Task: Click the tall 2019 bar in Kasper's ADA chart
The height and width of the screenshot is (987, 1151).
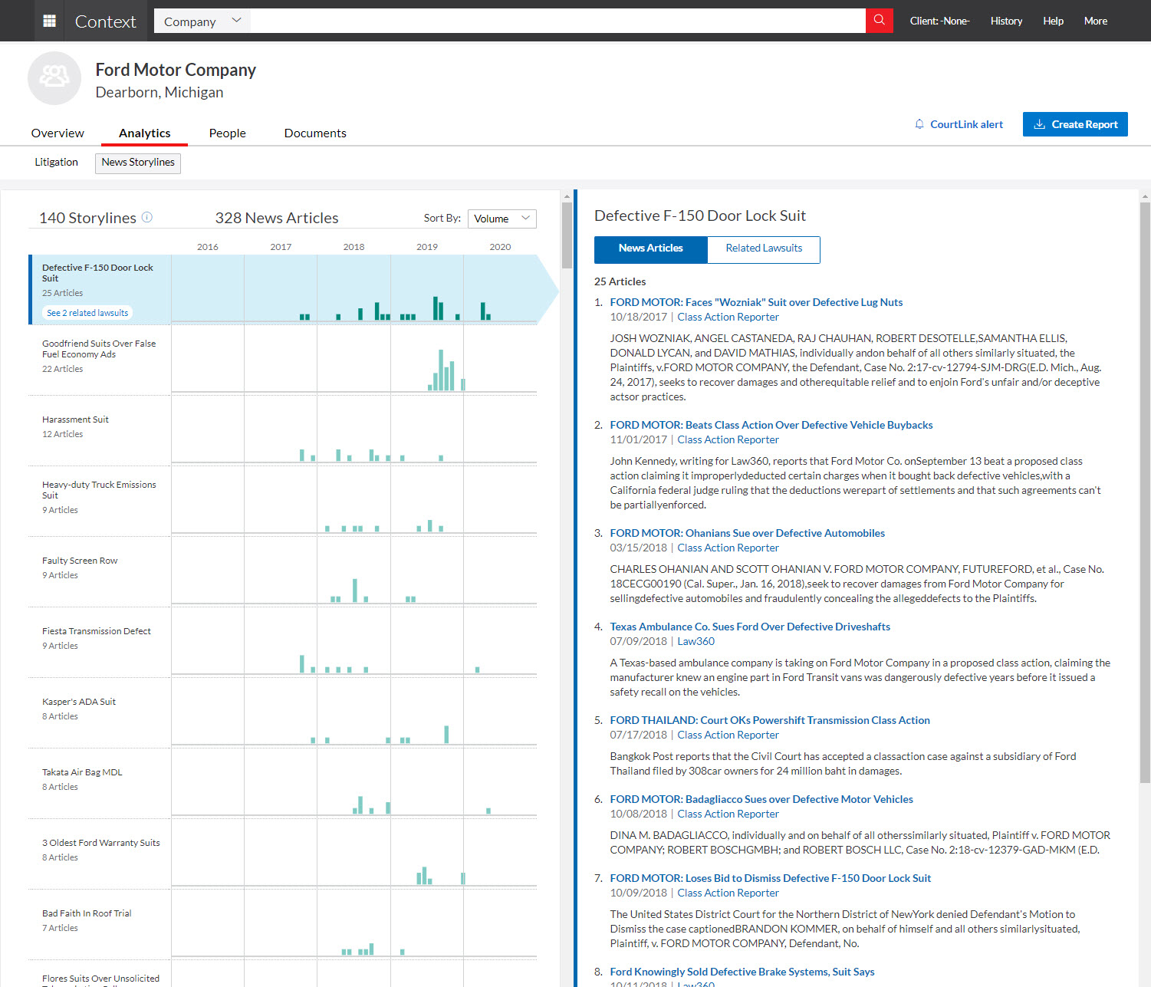Action: 446,734
